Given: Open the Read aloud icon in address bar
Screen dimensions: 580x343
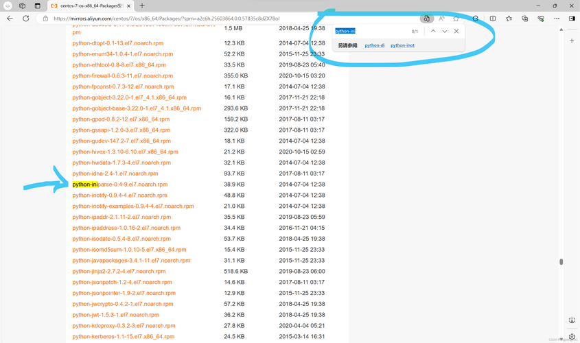Looking at the screenshot, I should tap(441, 19).
